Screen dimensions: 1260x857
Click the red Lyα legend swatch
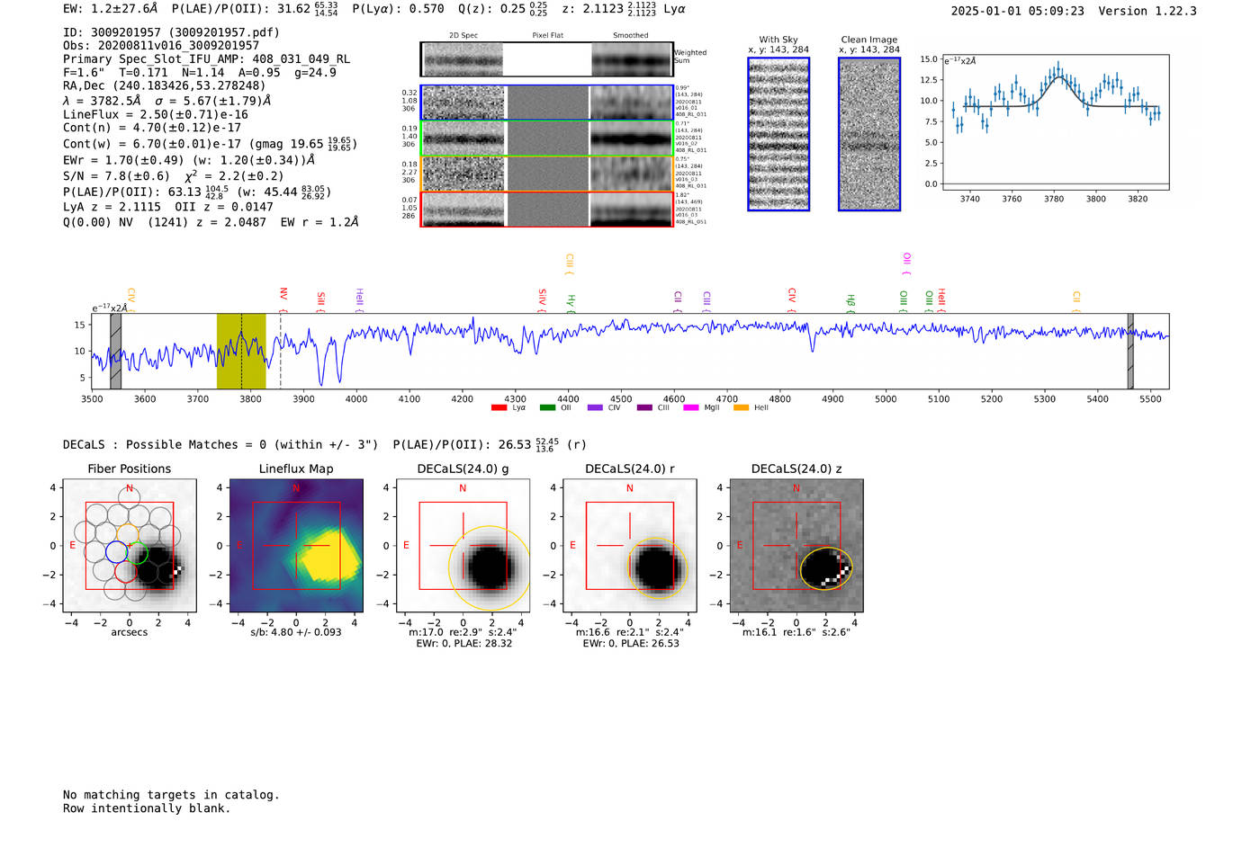pos(499,408)
